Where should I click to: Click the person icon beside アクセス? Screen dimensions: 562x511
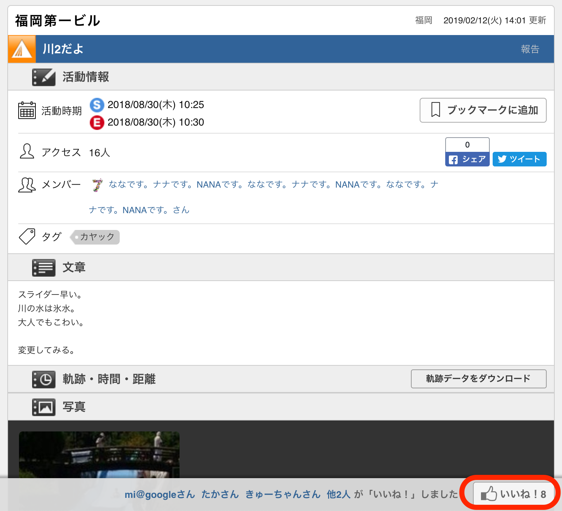27,151
